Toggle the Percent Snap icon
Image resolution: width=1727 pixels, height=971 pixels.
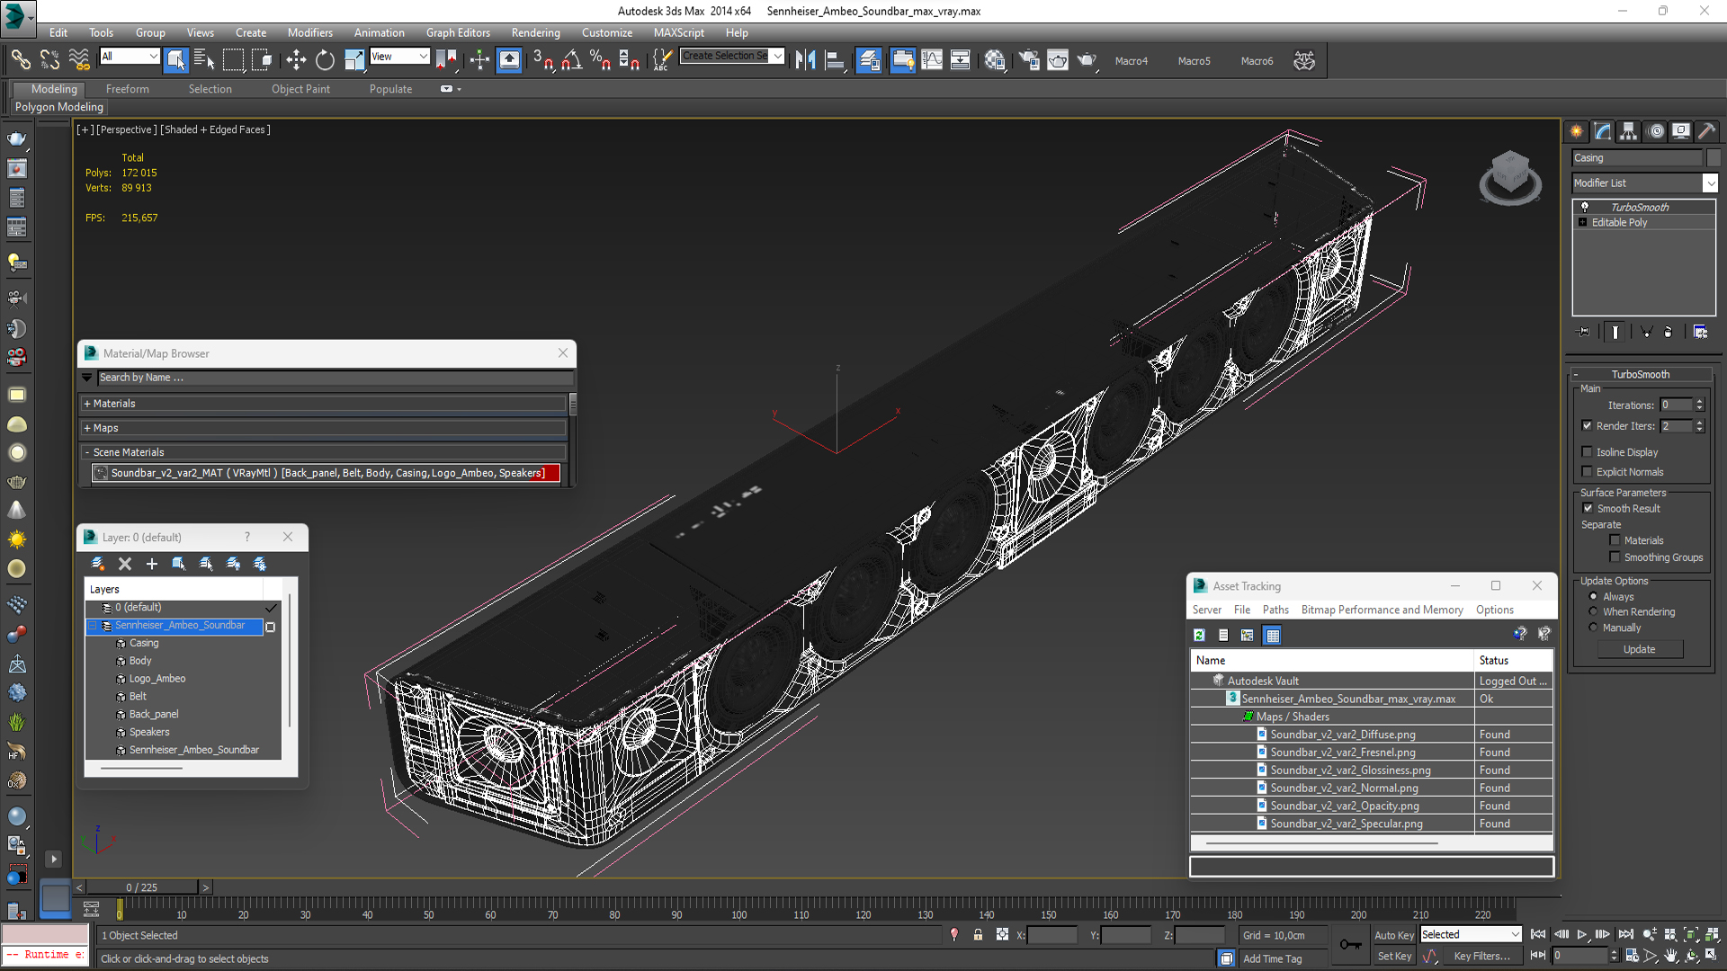tap(601, 60)
